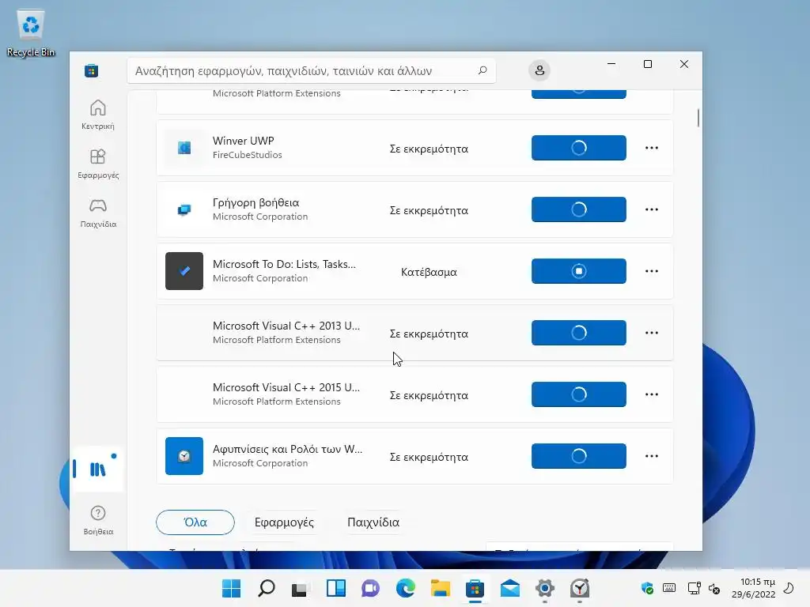Screen dimensions: 810x607
Task: Click the Winver UWP app icon
Action: tap(184, 148)
